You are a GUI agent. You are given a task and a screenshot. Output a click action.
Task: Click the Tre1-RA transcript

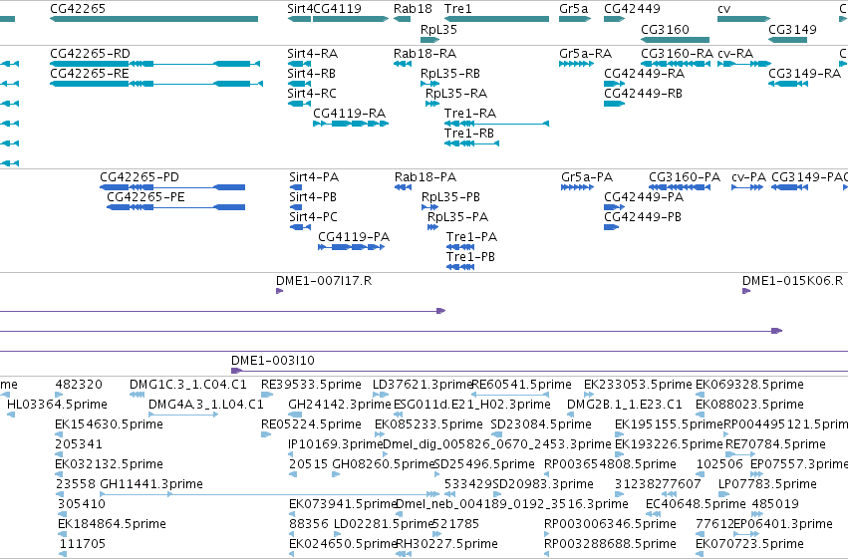496,124
